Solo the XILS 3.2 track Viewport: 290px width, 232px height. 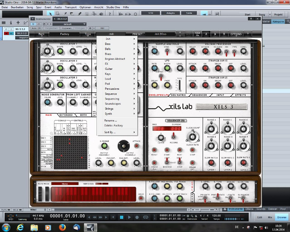pos(11,29)
